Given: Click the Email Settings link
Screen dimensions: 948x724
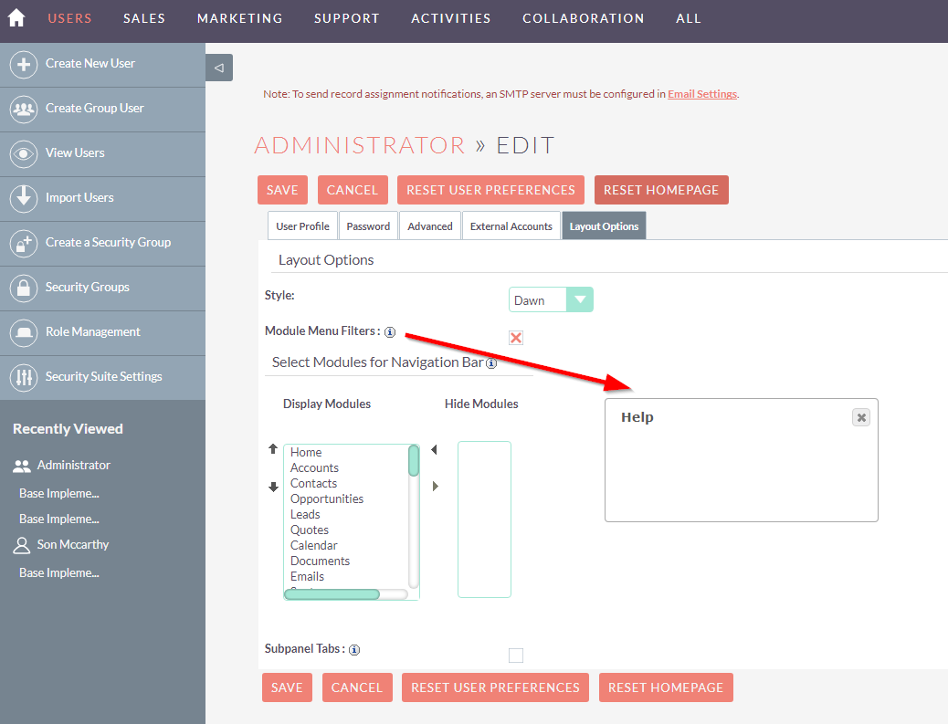Looking at the screenshot, I should coord(701,93).
